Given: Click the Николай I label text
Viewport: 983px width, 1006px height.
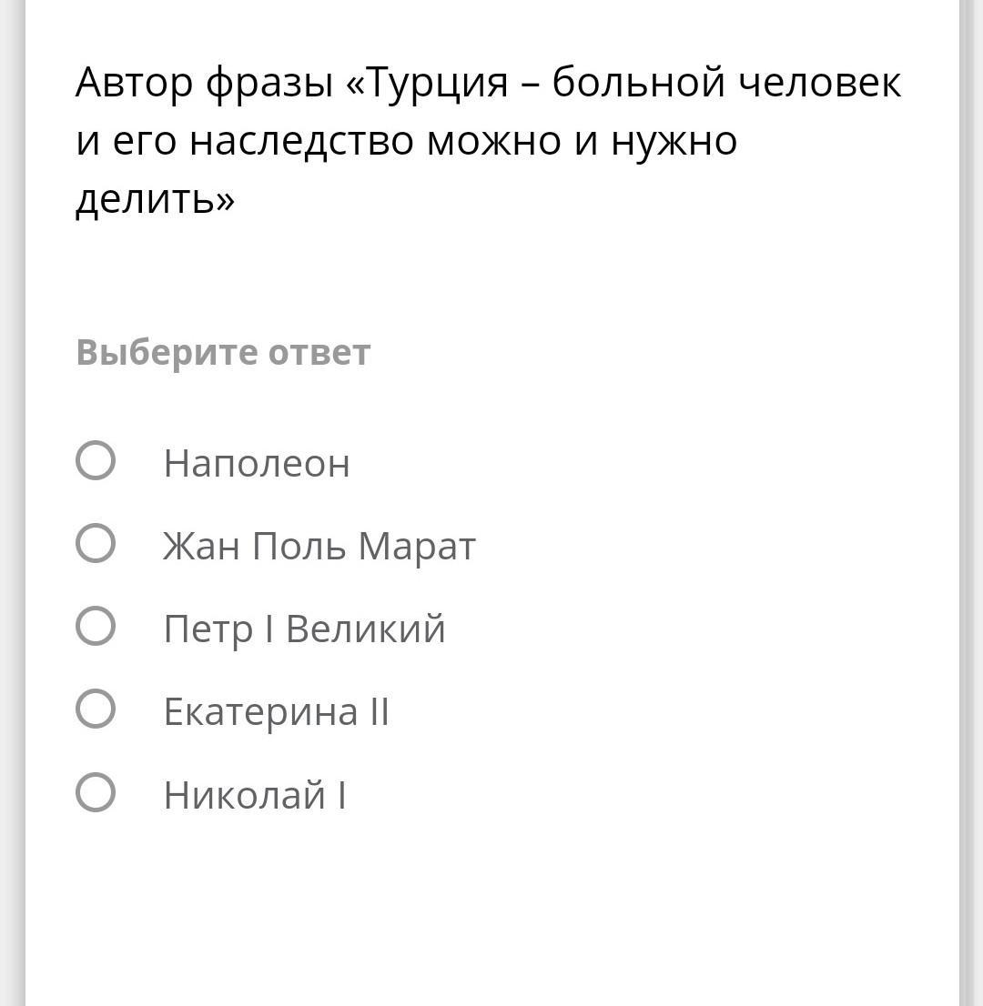Looking at the screenshot, I should tap(255, 795).
